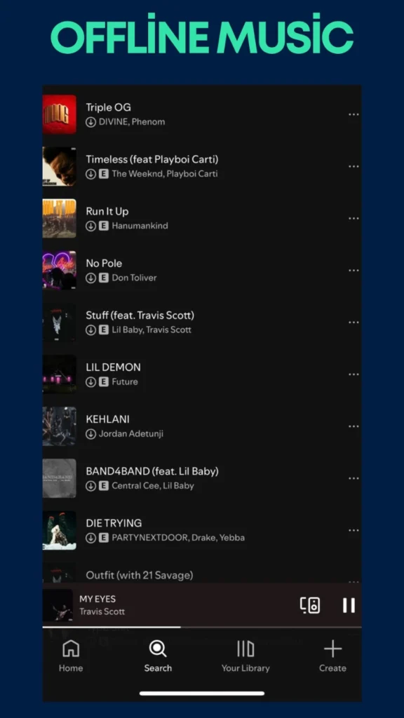This screenshot has height=718, width=404.
Task: Open more options for BAND4BAND
Action: coord(353,478)
